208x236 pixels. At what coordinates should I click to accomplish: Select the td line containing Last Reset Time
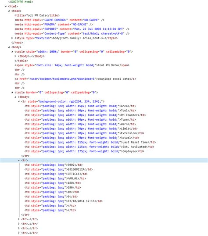(x=90, y=142)
